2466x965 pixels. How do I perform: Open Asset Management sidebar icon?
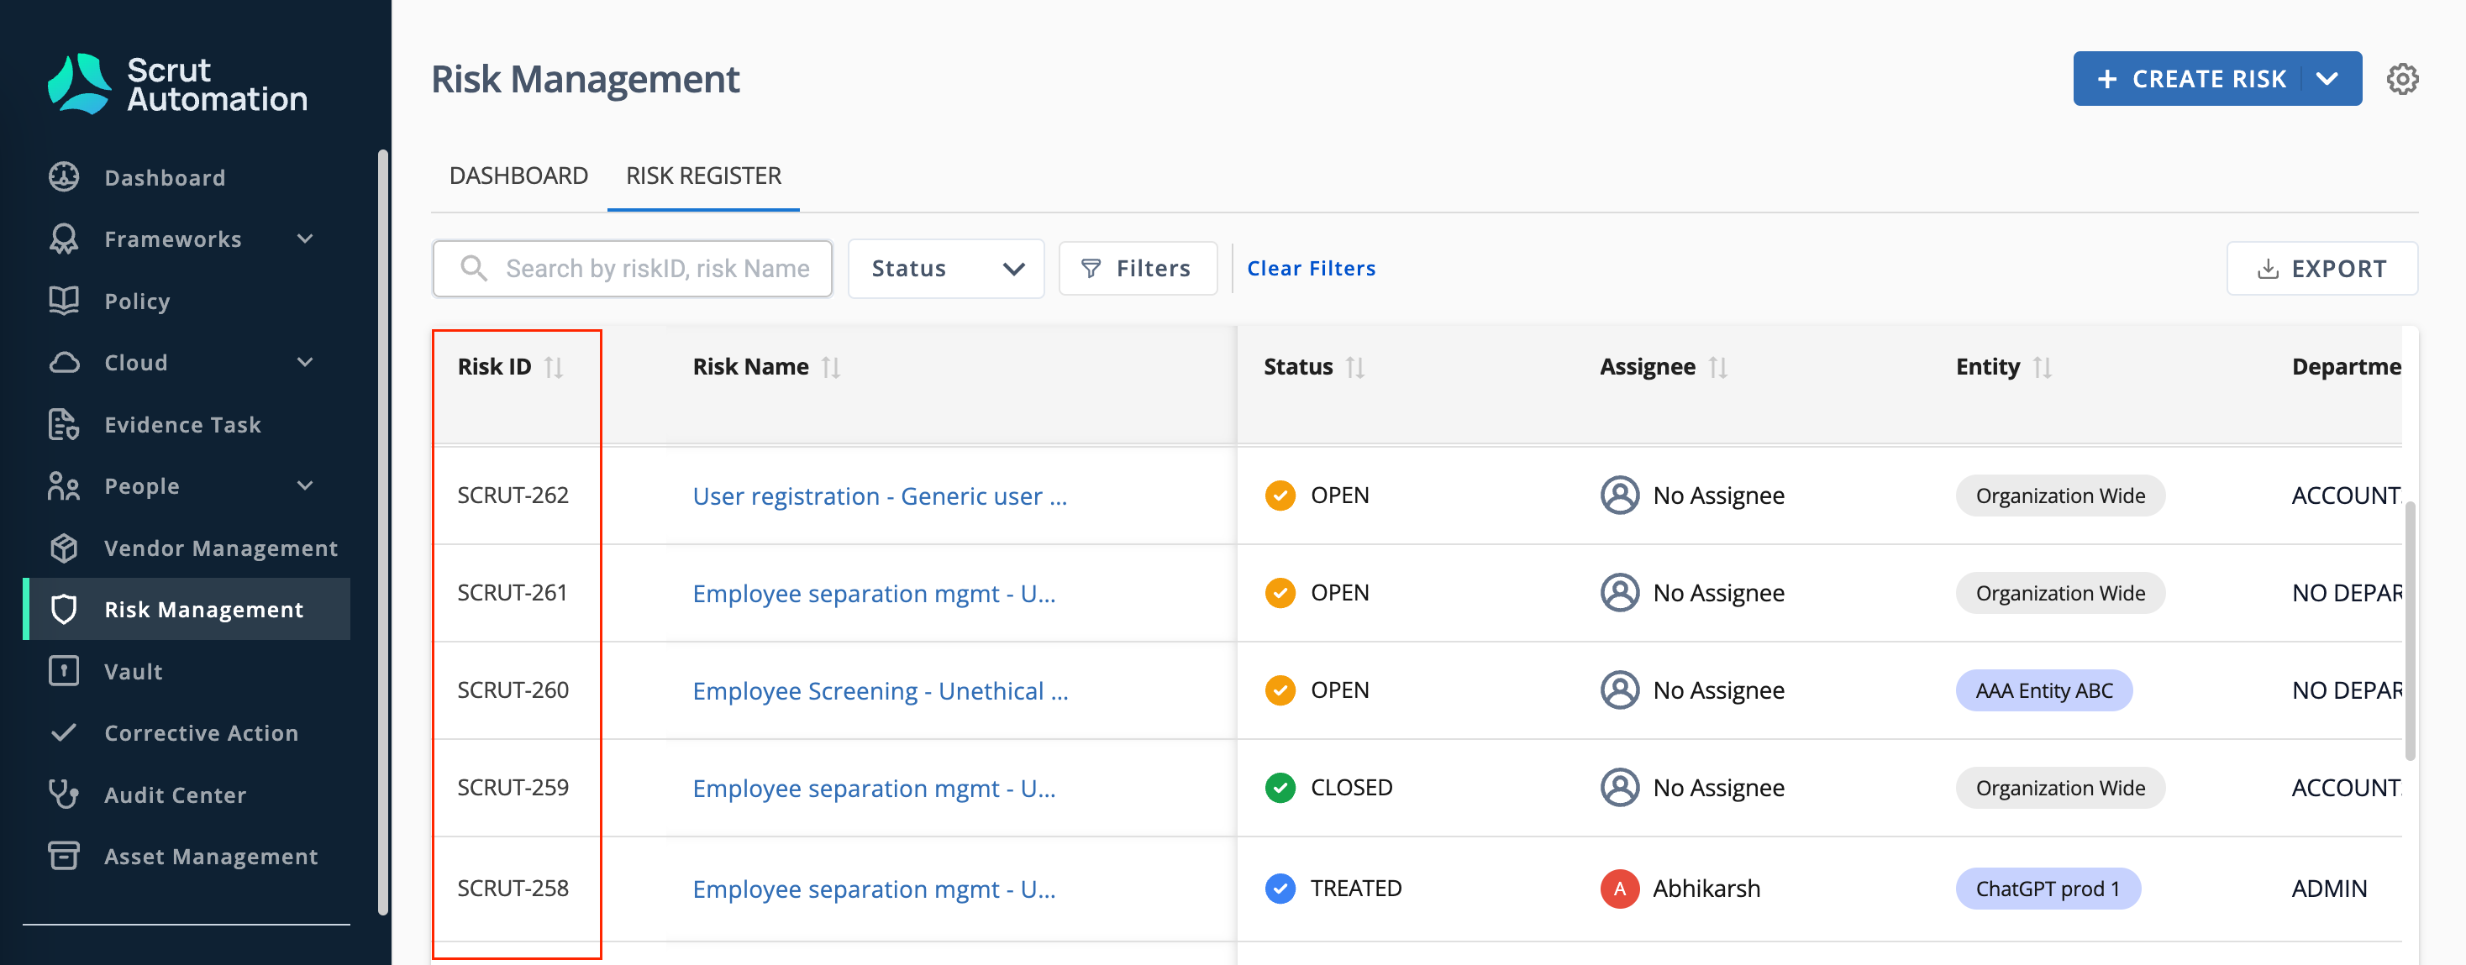point(64,856)
